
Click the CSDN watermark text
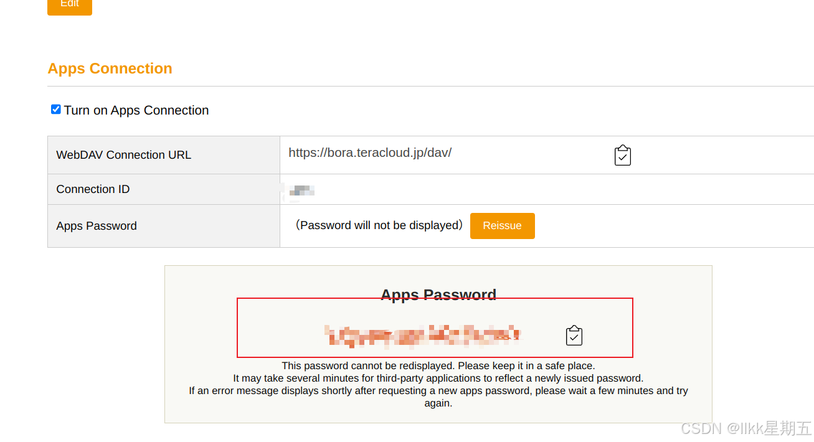point(746,428)
